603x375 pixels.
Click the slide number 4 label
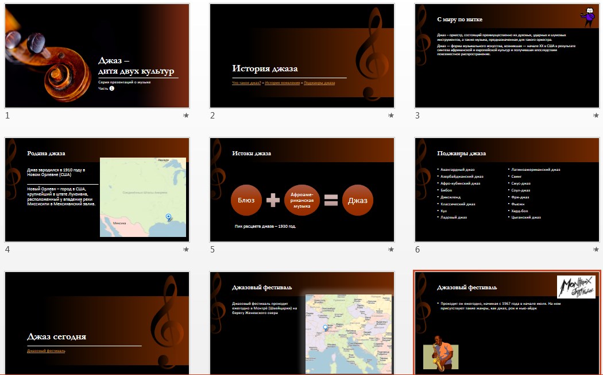pos(7,250)
